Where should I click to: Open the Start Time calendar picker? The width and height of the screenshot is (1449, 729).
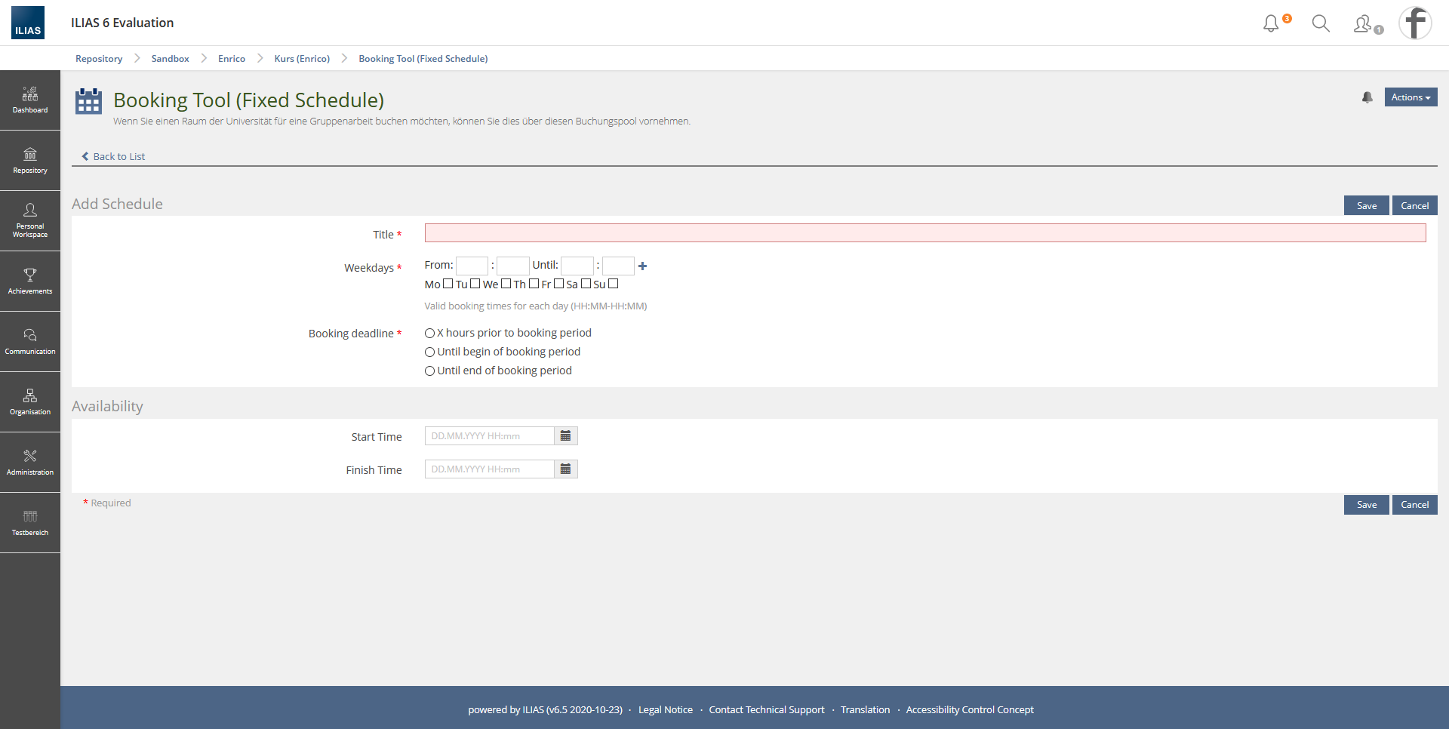565,436
